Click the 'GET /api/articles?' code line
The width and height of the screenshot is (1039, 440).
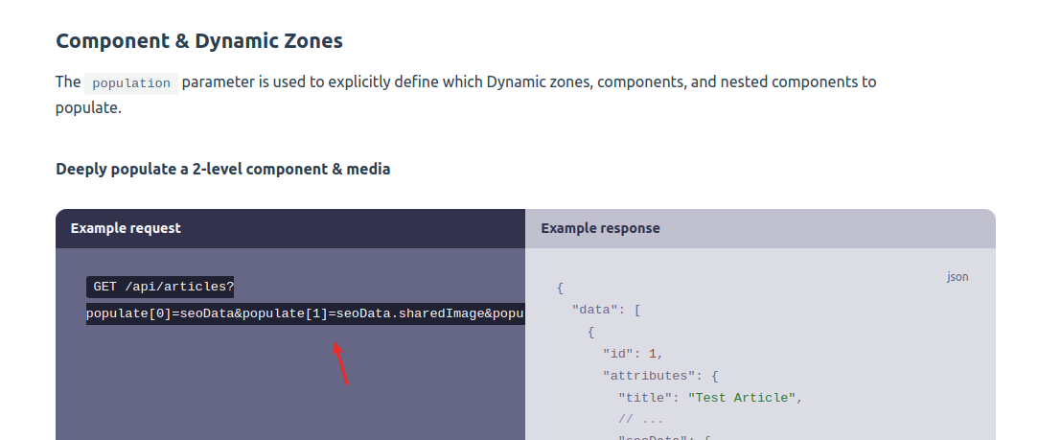click(160, 287)
